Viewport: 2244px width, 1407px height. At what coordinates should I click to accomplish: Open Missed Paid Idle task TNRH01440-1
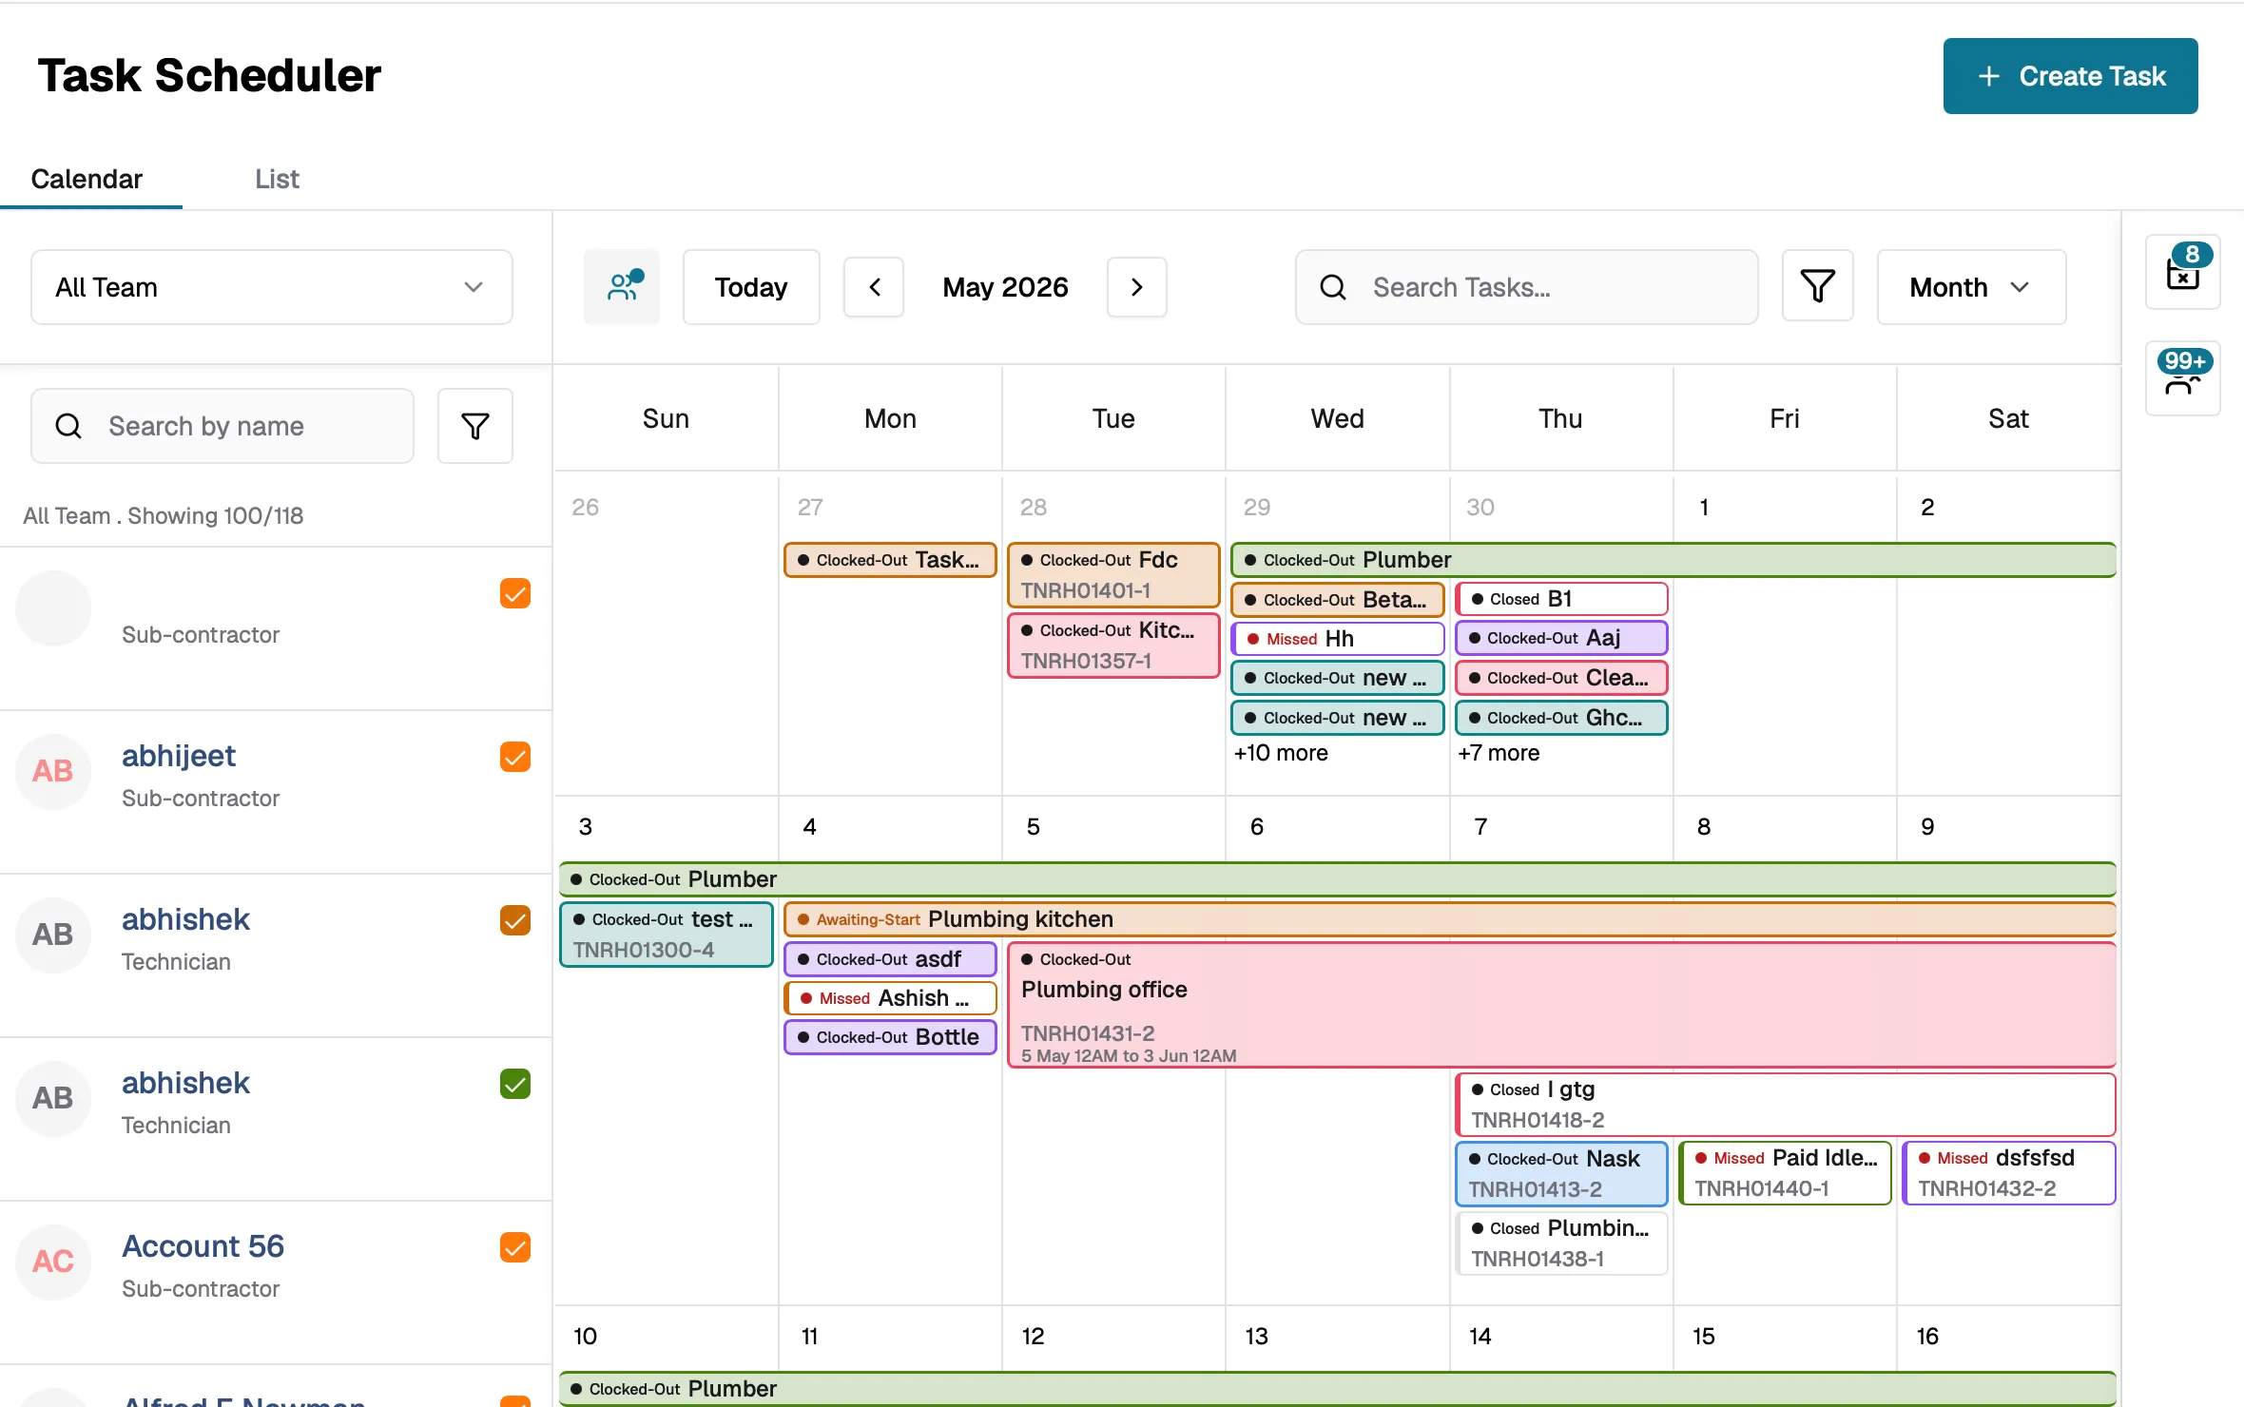pyautogui.click(x=1786, y=1173)
